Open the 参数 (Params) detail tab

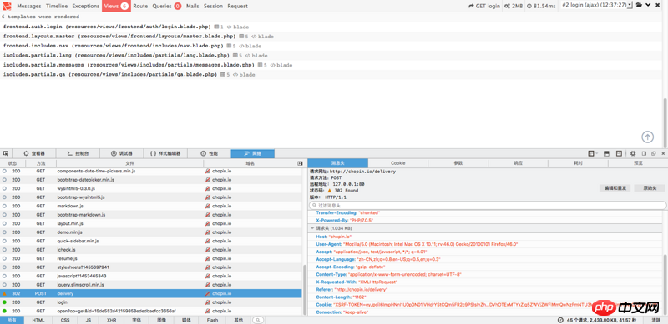click(x=458, y=163)
